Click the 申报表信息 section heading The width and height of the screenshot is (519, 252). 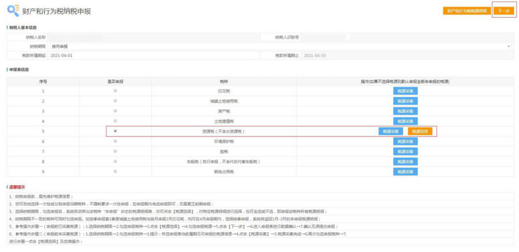19,70
